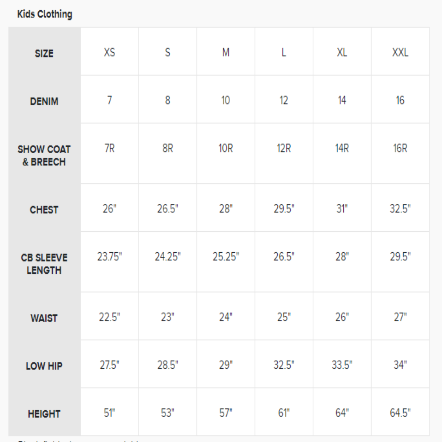Select the LOW HIP row label
Viewport: 442px width, 442px height.
pyautogui.click(x=44, y=366)
